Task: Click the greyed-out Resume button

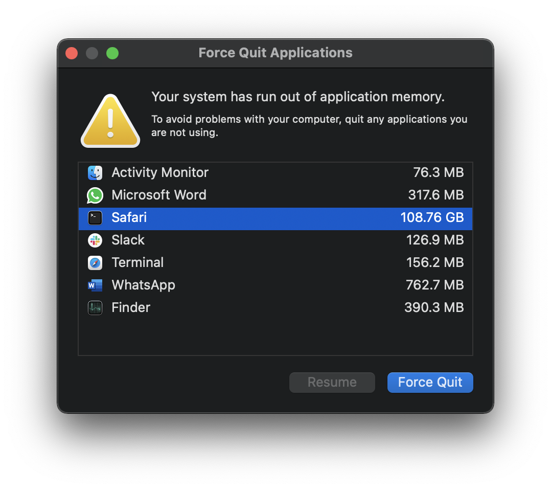Action: click(x=332, y=383)
